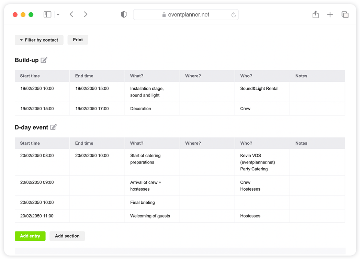
Task: Click the forward navigation arrow
Action: [x=85, y=14]
